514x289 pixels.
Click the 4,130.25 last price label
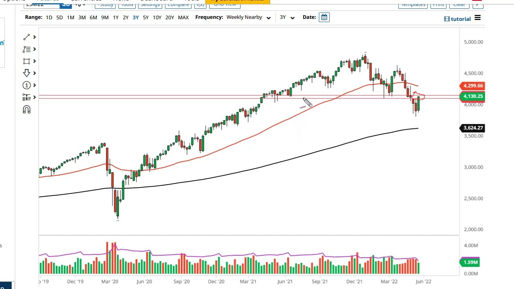tap(473, 96)
